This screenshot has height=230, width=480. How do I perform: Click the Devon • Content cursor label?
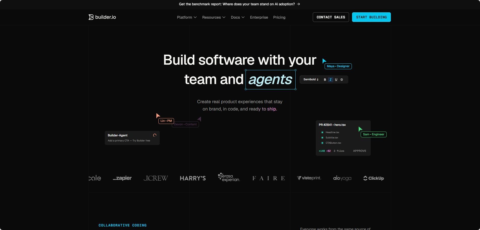coord(185,124)
